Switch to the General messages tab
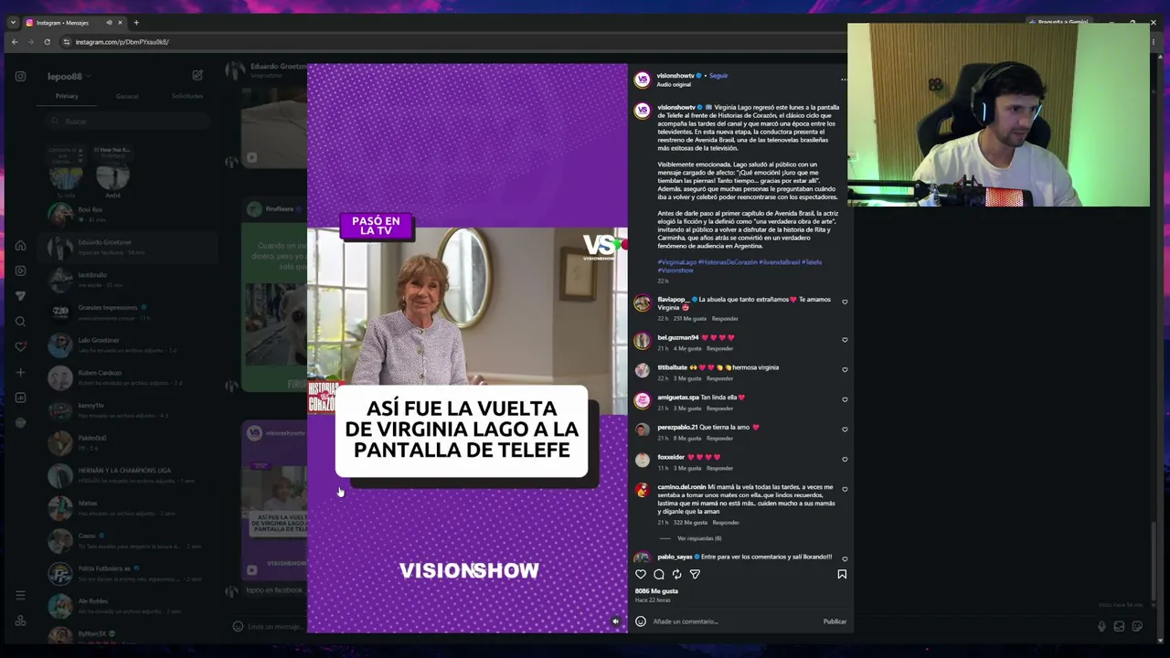The image size is (1170, 658). [x=127, y=96]
